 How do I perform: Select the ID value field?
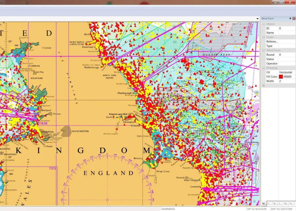coord(287,28)
